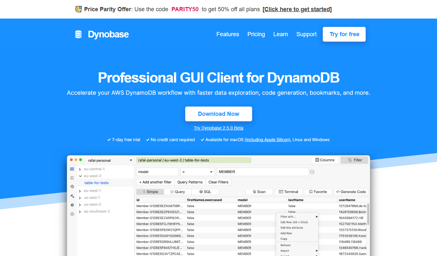This screenshot has height=256, width=437.
Task: Expand the eu-central-1 region
Action: click(80, 169)
